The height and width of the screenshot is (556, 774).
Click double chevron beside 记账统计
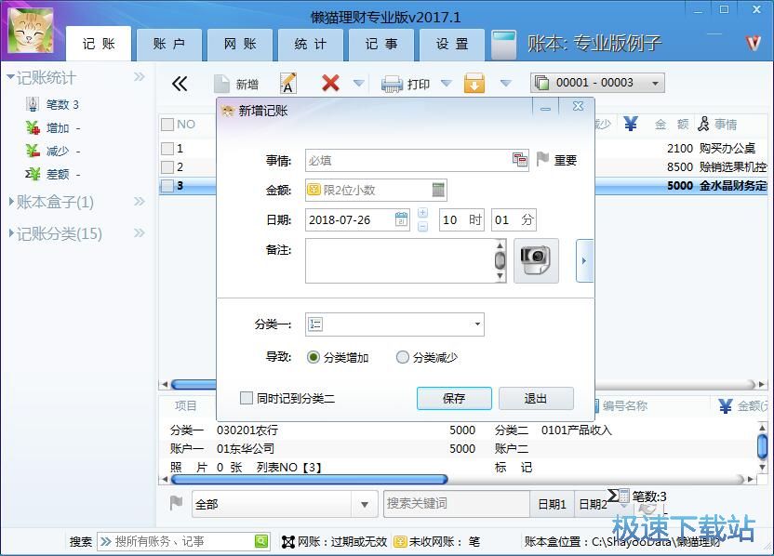(140, 77)
